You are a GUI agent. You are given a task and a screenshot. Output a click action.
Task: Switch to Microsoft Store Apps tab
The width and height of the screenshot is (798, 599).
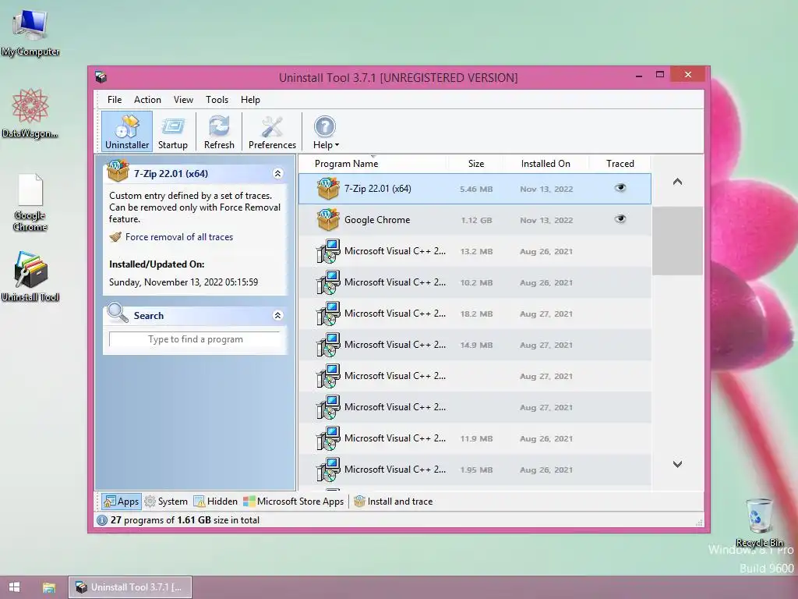(294, 502)
